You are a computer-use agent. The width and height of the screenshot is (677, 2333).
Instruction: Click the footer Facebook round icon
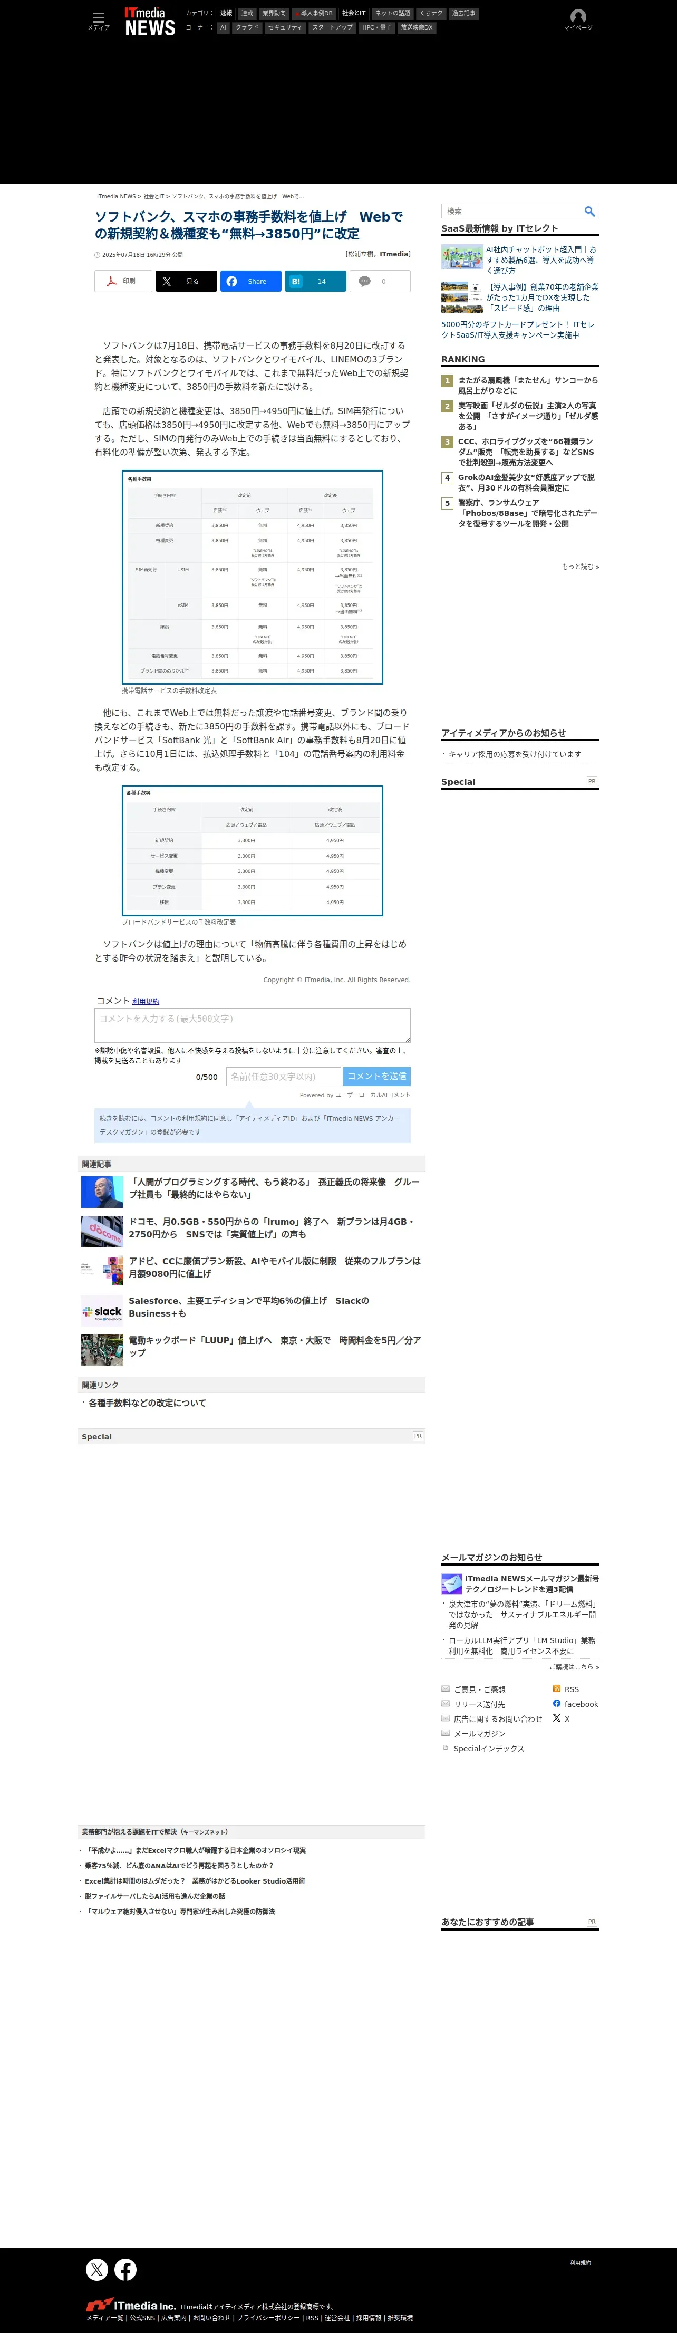point(126,2269)
